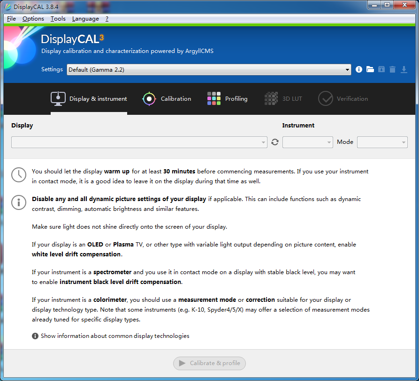Open the Instrument selection dropdown
Viewport: 419px width, 381px height.
pyautogui.click(x=308, y=142)
